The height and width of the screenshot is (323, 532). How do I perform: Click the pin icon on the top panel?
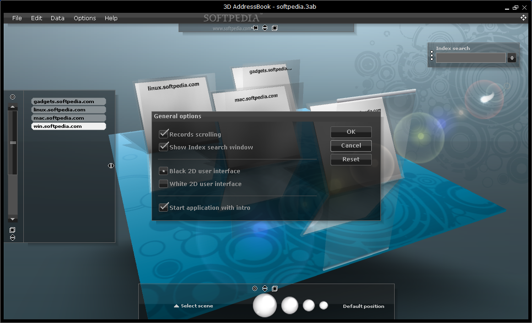pyautogui.click(x=255, y=28)
